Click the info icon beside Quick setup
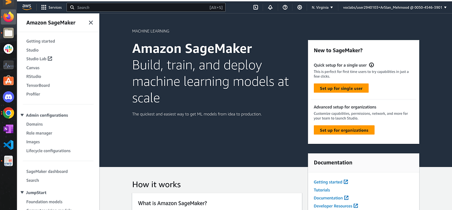Viewport: 452px width, 210px height. click(372, 65)
